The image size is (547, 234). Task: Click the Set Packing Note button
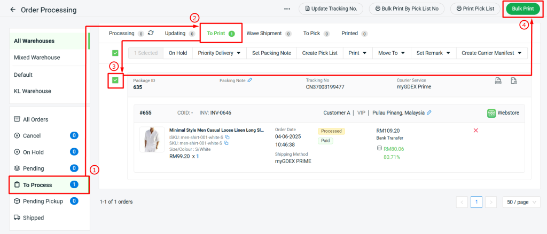pos(271,53)
